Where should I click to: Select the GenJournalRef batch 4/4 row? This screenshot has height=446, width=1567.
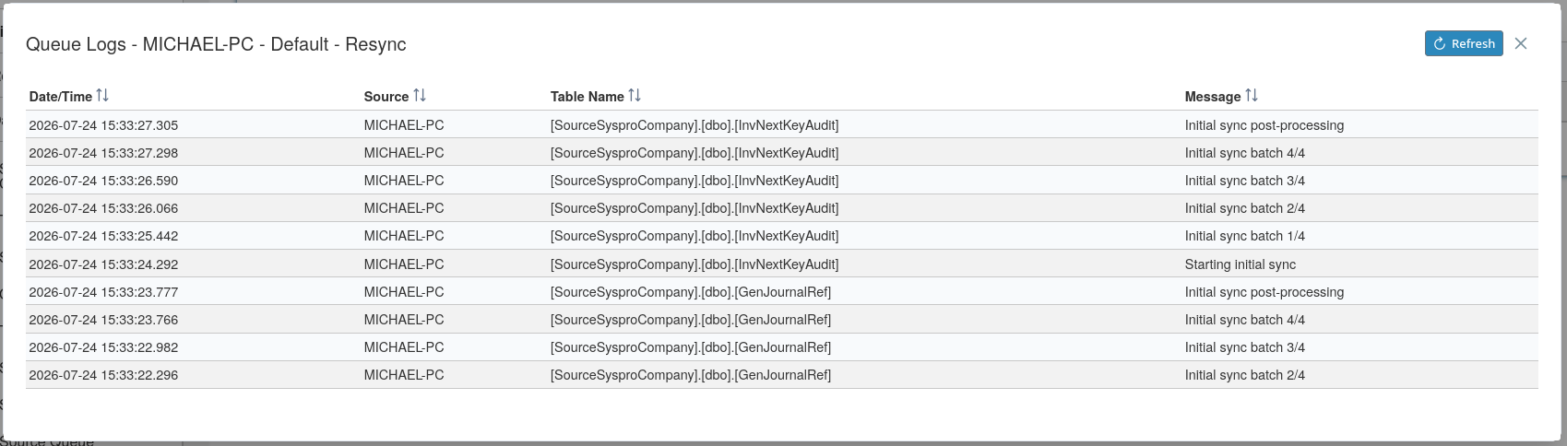point(782,320)
